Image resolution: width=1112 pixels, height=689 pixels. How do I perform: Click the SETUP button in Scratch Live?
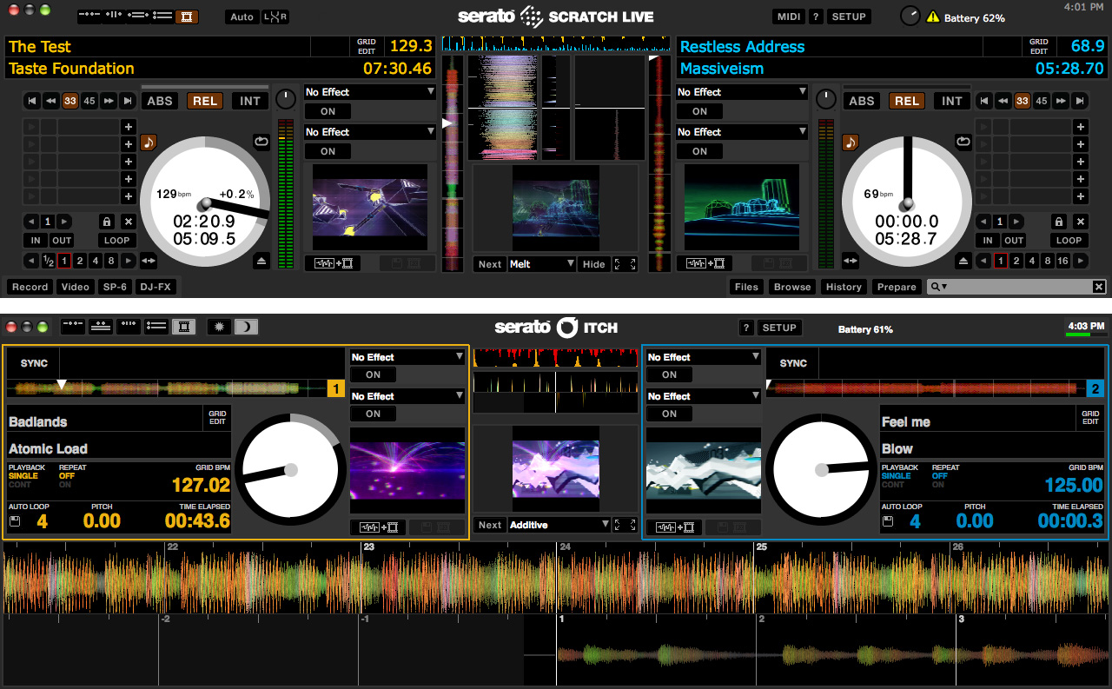click(848, 17)
